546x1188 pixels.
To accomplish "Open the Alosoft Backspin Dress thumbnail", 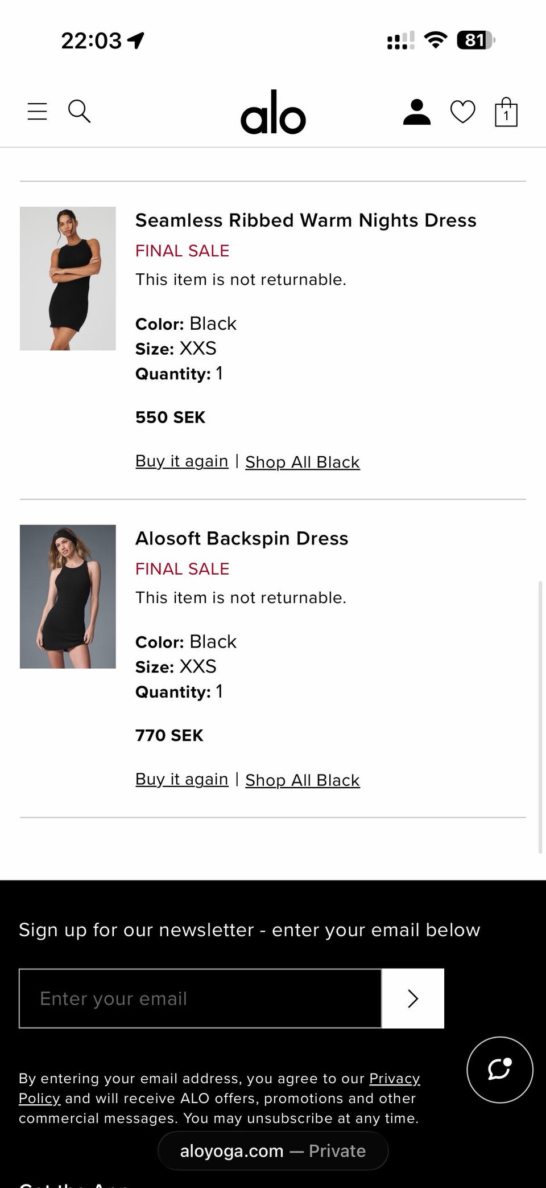I will (68, 596).
